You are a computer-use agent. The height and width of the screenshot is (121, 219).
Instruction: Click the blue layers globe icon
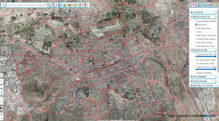(x=204, y=5)
